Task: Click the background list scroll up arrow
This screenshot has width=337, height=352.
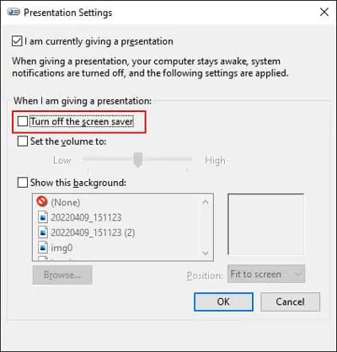Action: point(206,202)
